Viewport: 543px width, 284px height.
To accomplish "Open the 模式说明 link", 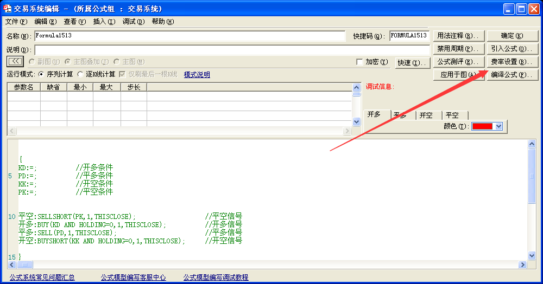I will click(197, 75).
